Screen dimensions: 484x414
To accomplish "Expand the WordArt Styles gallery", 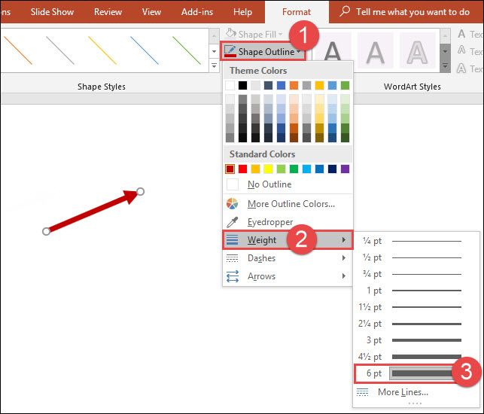I will (445, 65).
